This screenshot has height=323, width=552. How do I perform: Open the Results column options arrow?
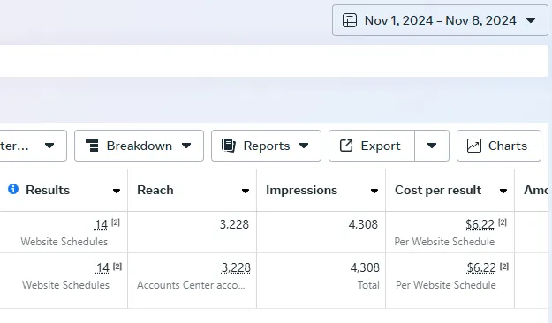[117, 191]
